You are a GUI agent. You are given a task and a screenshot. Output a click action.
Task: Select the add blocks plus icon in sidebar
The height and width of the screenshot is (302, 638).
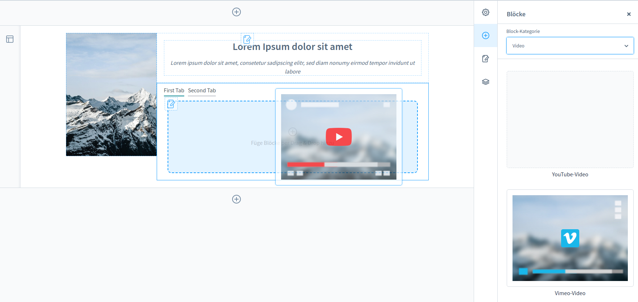[486, 35]
